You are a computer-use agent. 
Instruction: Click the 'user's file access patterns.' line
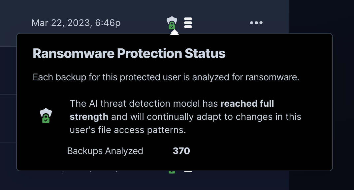pos(128,130)
